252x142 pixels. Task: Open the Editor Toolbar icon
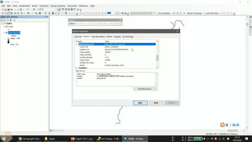pos(59,10)
